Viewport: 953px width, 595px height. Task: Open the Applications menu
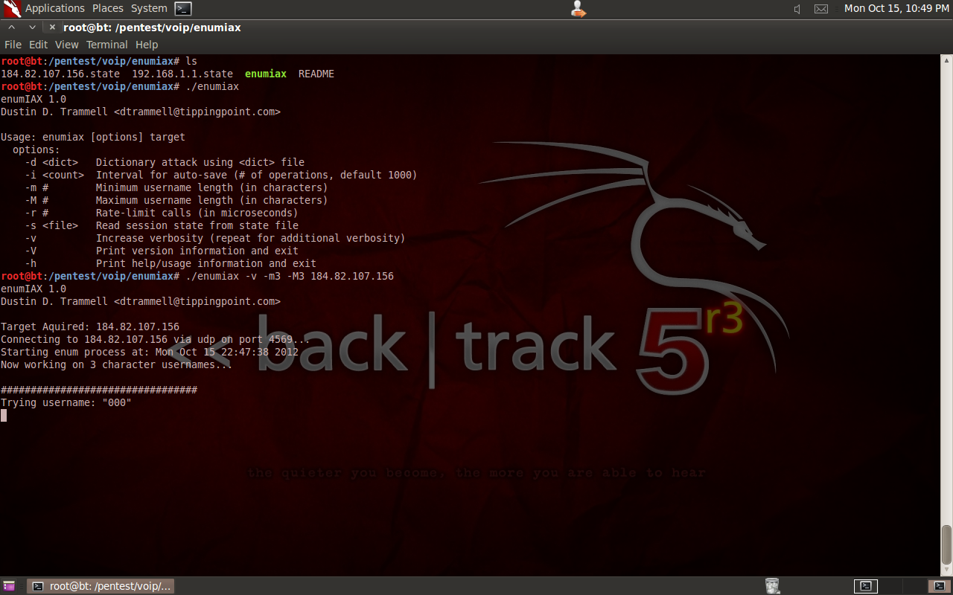point(55,8)
